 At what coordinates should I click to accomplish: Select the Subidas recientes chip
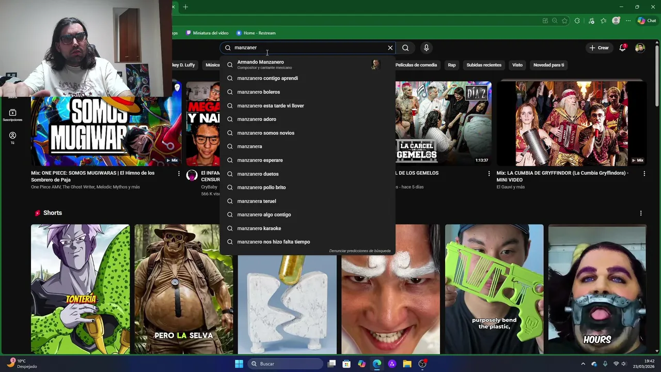point(484,65)
